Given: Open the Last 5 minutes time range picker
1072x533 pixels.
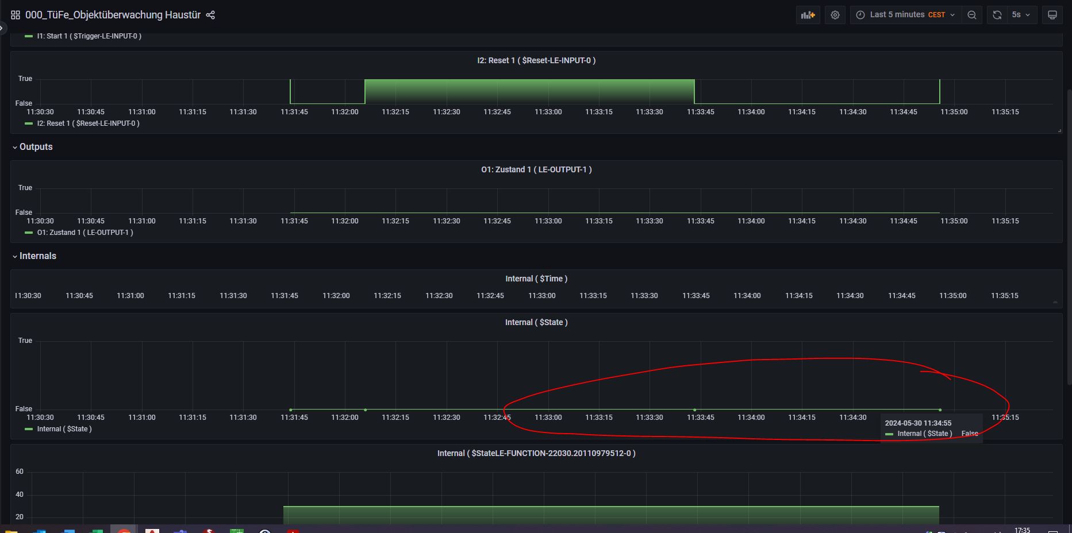Looking at the screenshot, I should [905, 15].
